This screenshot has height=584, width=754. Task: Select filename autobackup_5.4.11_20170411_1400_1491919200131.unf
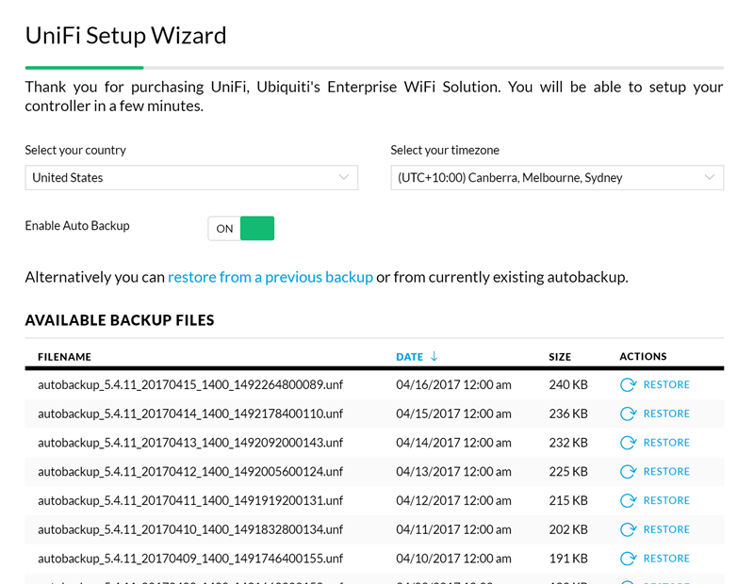click(190, 500)
